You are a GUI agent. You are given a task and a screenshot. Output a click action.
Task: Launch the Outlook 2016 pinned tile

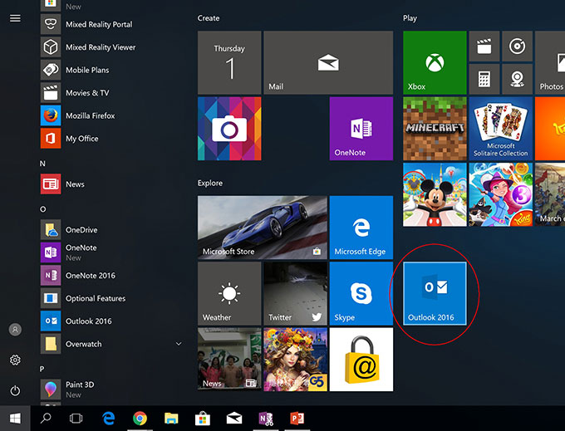[x=435, y=293]
